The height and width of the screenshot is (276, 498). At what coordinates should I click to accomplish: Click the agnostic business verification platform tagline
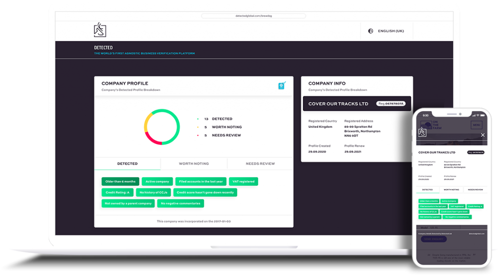(144, 53)
